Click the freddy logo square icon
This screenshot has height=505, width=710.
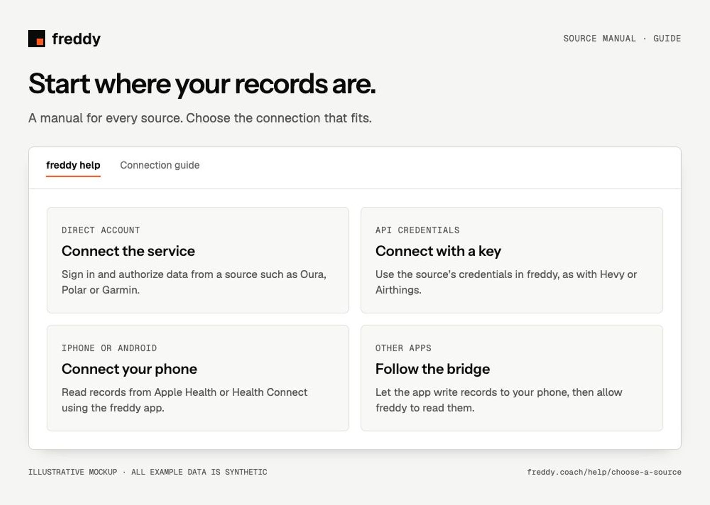click(x=36, y=39)
